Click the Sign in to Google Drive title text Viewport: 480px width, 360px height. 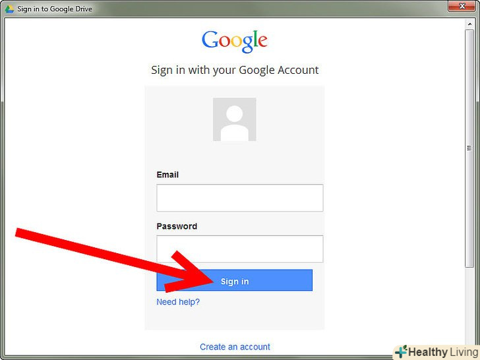[55, 9]
